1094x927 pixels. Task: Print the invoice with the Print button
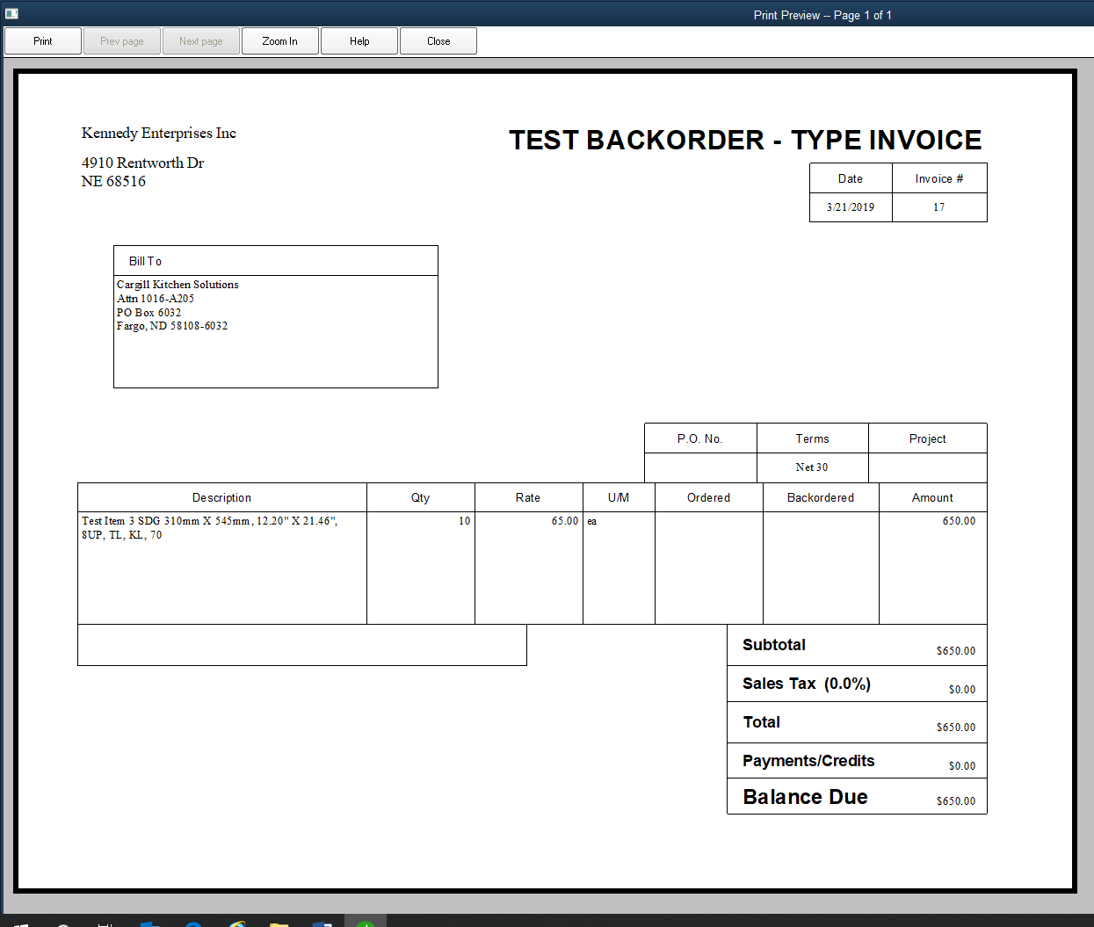click(x=42, y=40)
